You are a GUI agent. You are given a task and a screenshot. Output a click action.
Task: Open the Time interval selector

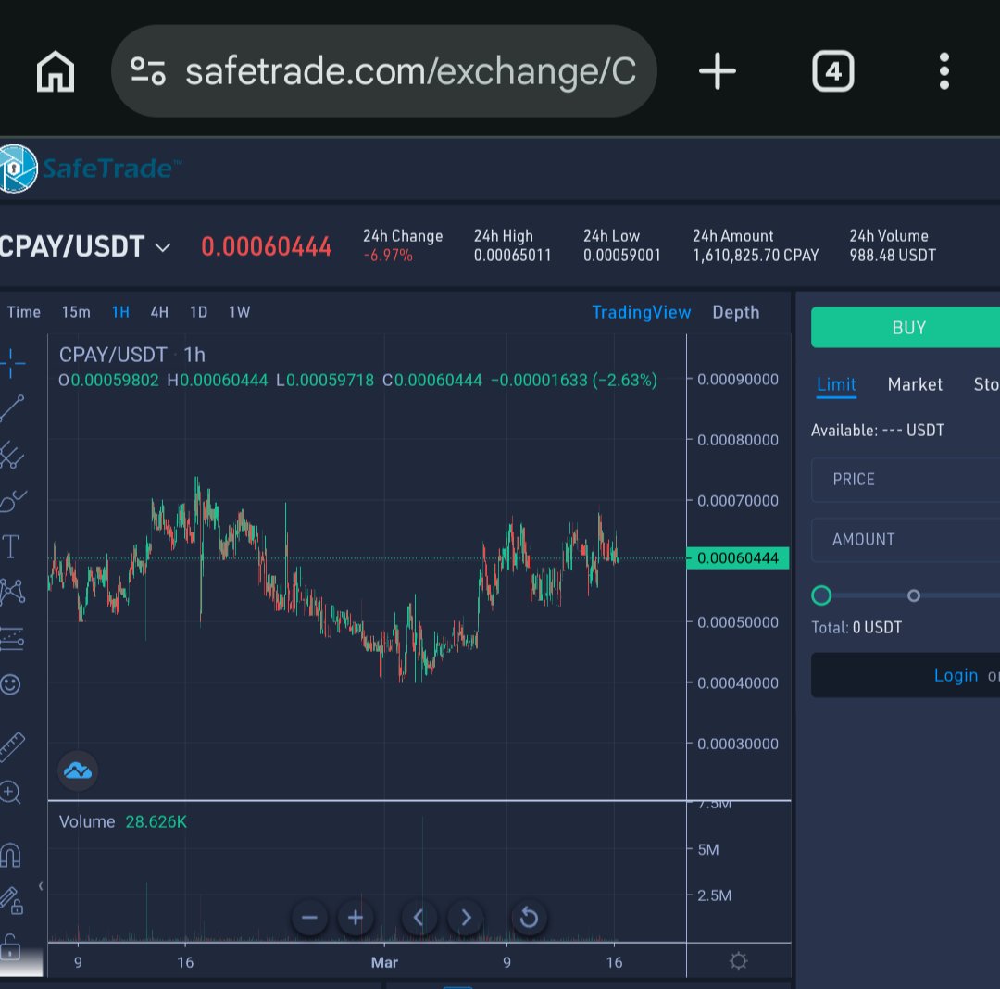point(23,312)
